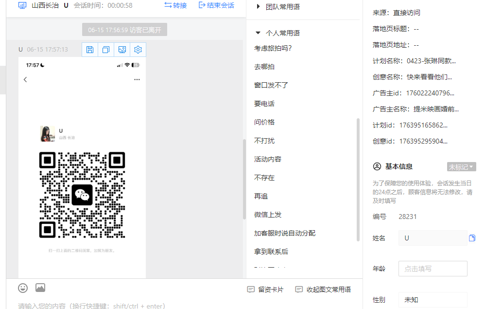The width and height of the screenshot is (485, 309).
Task: Click the phrases list scrollbar
Action: pyautogui.click(x=358, y=180)
